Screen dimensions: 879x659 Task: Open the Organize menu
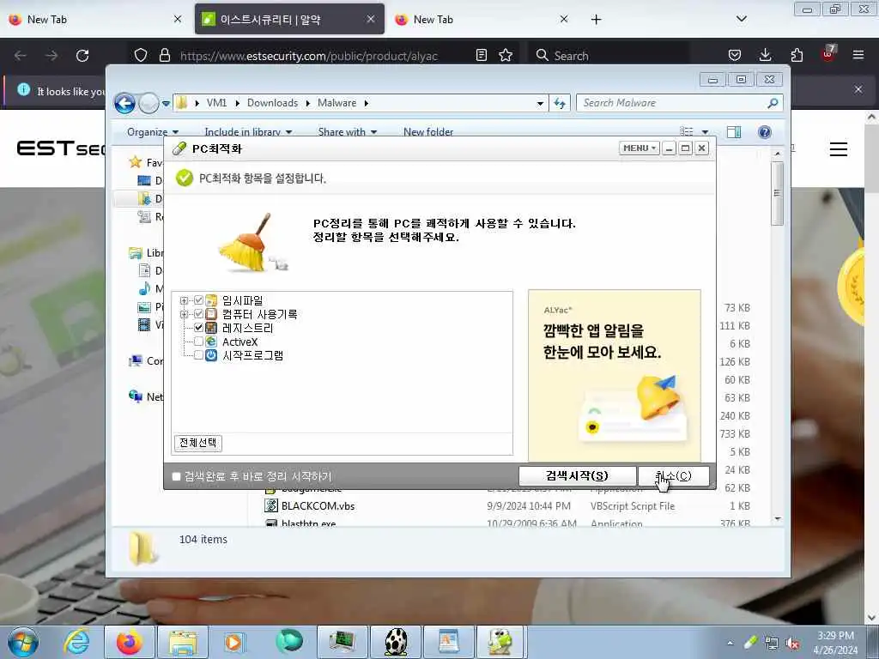[x=153, y=131]
